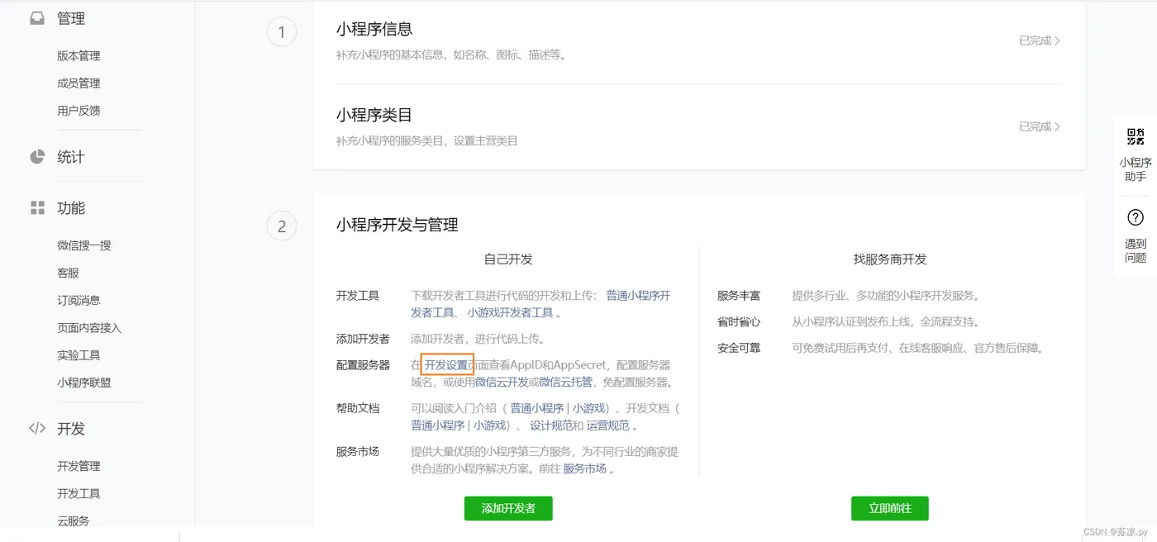The image size is (1157, 542).
Task: Select 用户反馈 in the sidebar
Action: click(79, 111)
